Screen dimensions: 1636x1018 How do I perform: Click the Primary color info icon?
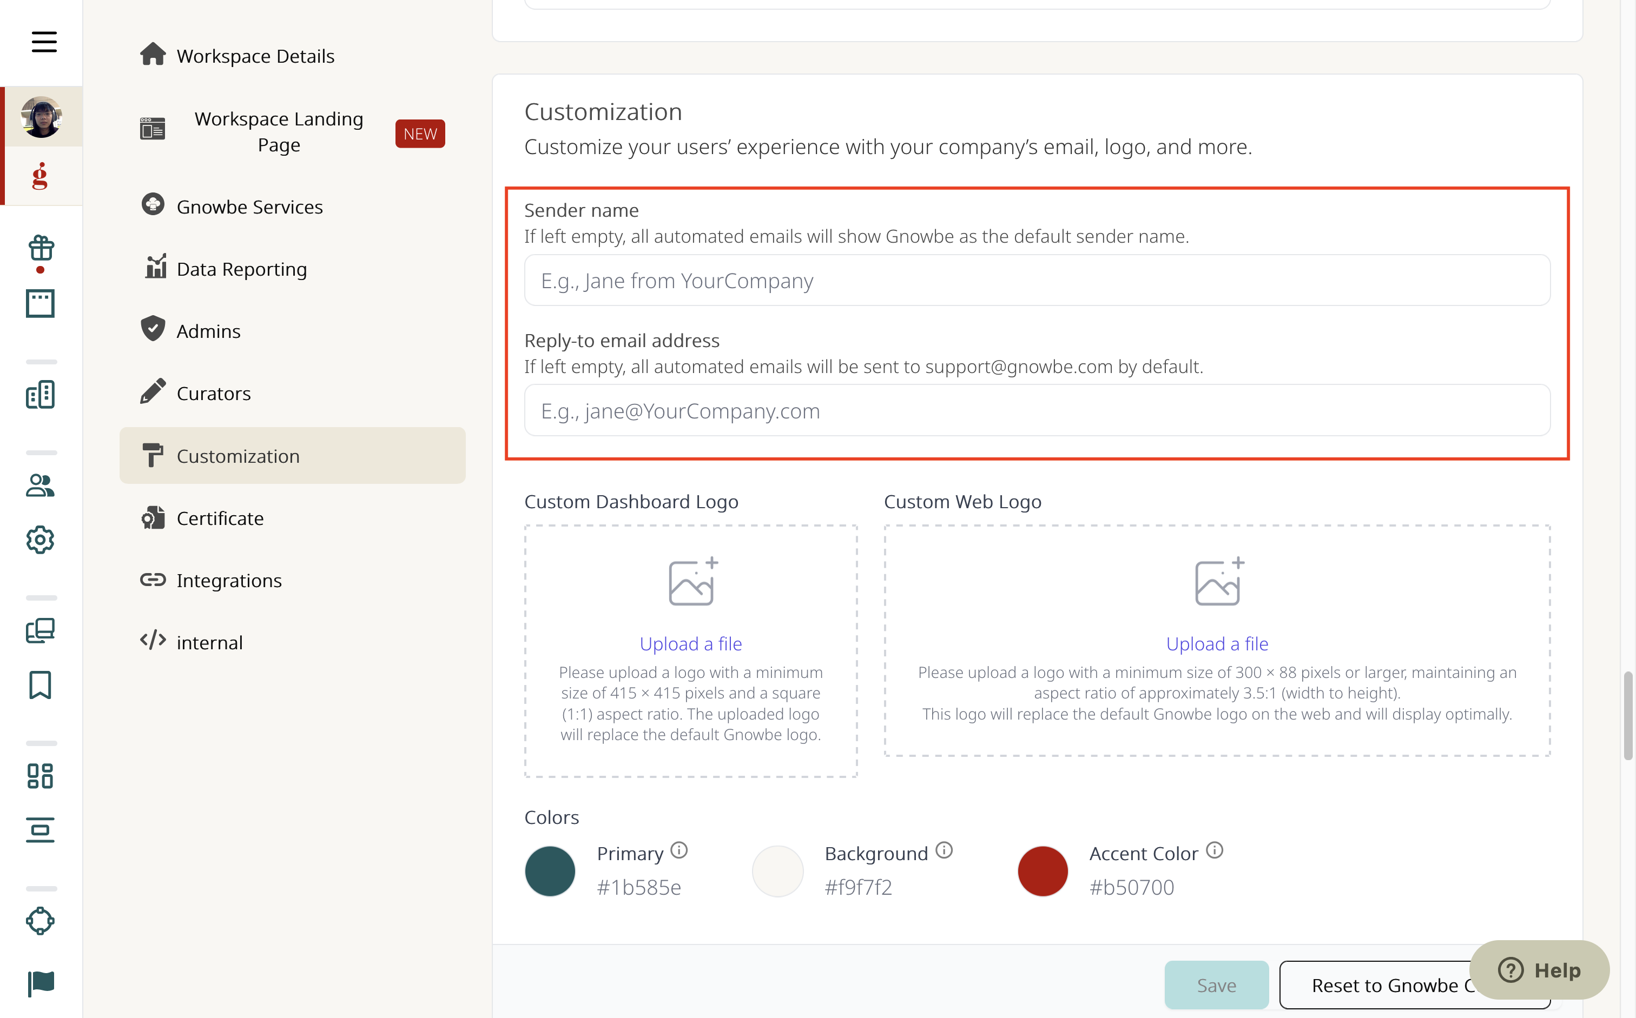coord(679,850)
